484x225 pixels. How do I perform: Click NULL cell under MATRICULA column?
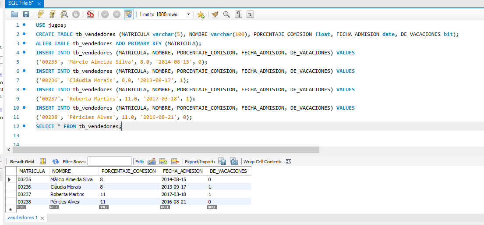(21, 207)
